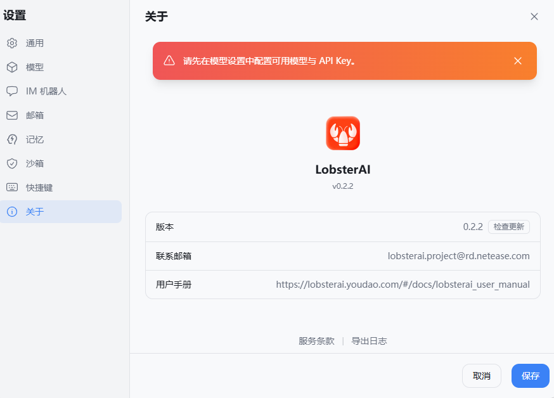Click the warning triangle in the red banner
Image resolution: width=554 pixels, height=398 pixels.
[169, 60]
